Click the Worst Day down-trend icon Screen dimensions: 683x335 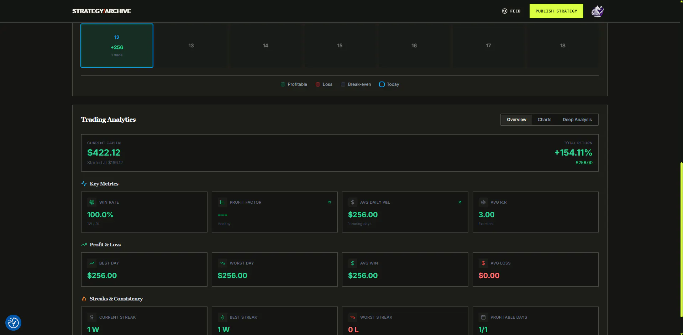point(222,263)
